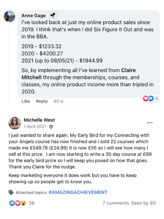Click the wow emoji reaction under Michelle's post
This screenshot has height=219, width=164.
[x=23, y=203]
